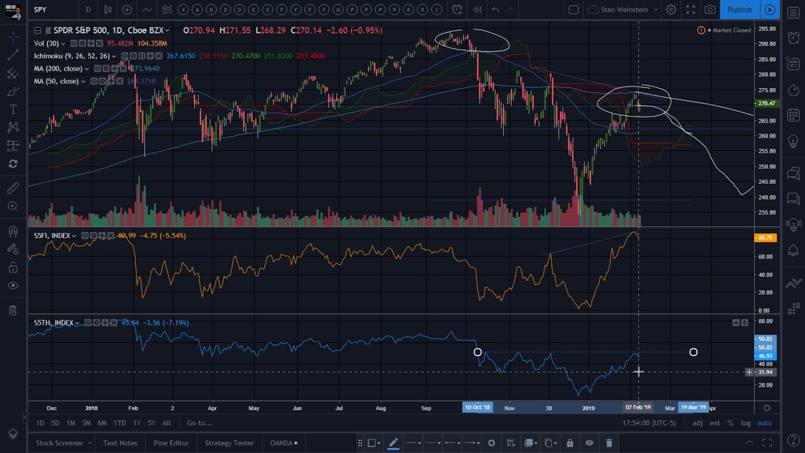Open the OANDA trading panel tab
The image size is (805, 453).
285,443
